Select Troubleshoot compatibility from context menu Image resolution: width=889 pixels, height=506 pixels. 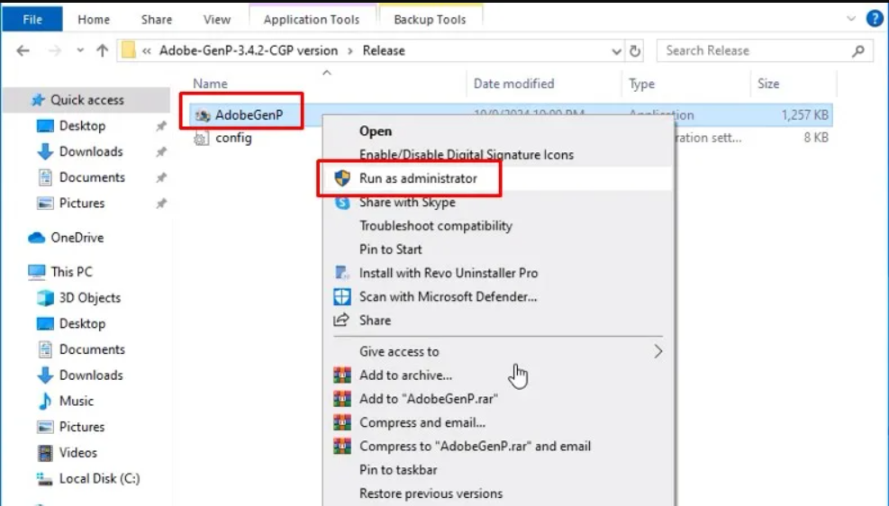435,226
